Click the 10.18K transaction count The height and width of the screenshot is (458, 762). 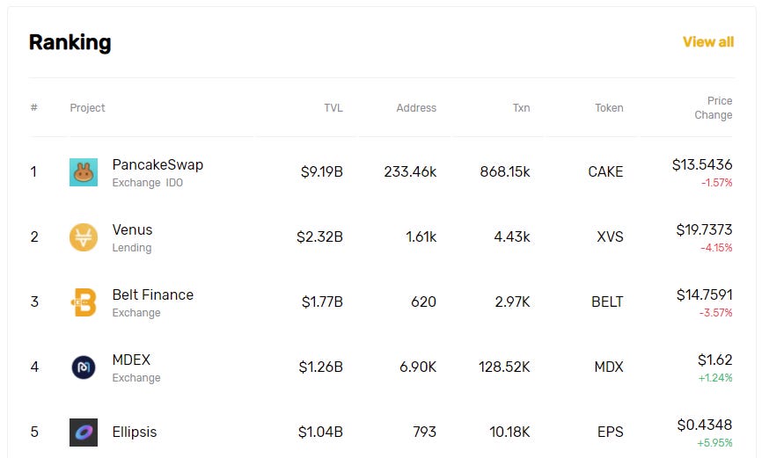(x=509, y=433)
